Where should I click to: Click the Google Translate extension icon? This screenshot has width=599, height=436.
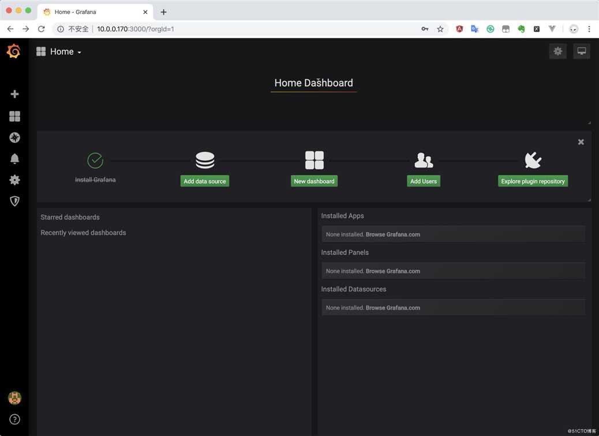474,29
